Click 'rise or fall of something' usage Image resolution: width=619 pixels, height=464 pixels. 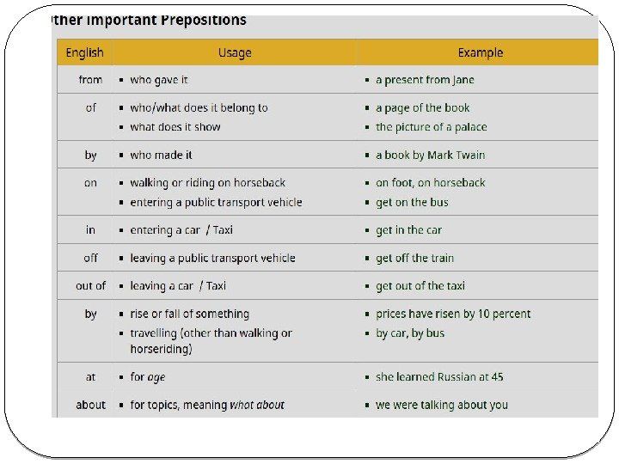click(189, 314)
